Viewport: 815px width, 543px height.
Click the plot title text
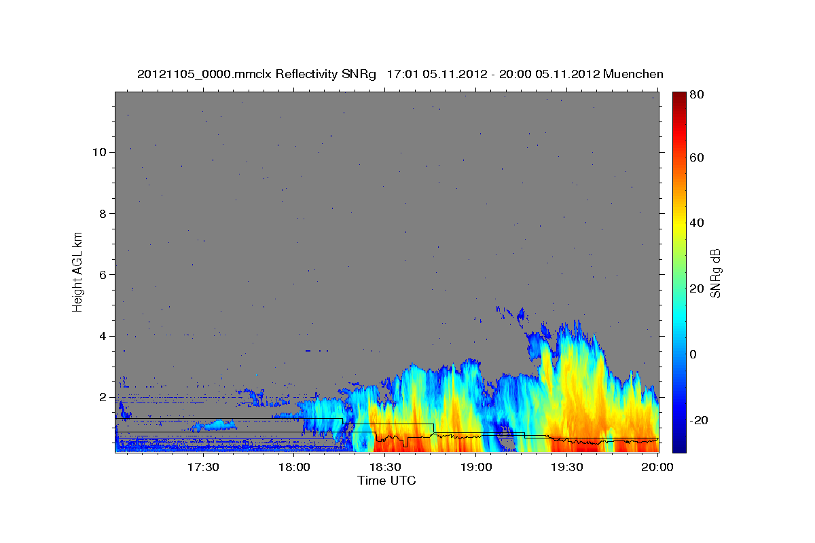coord(400,74)
